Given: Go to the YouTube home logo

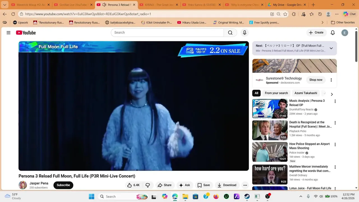Looking at the screenshot, I should click(26, 33).
